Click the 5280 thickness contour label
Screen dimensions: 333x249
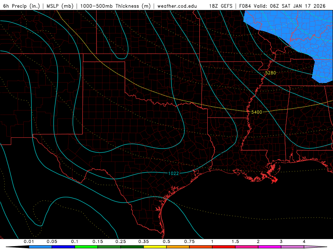tap(271, 73)
